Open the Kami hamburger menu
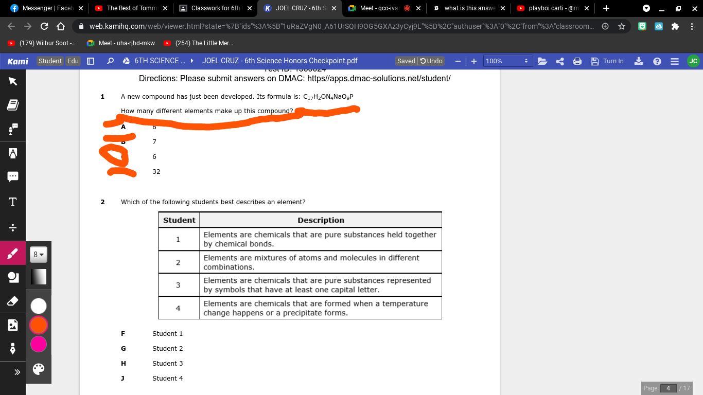Viewport: 703px width, 395px height. tap(675, 61)
